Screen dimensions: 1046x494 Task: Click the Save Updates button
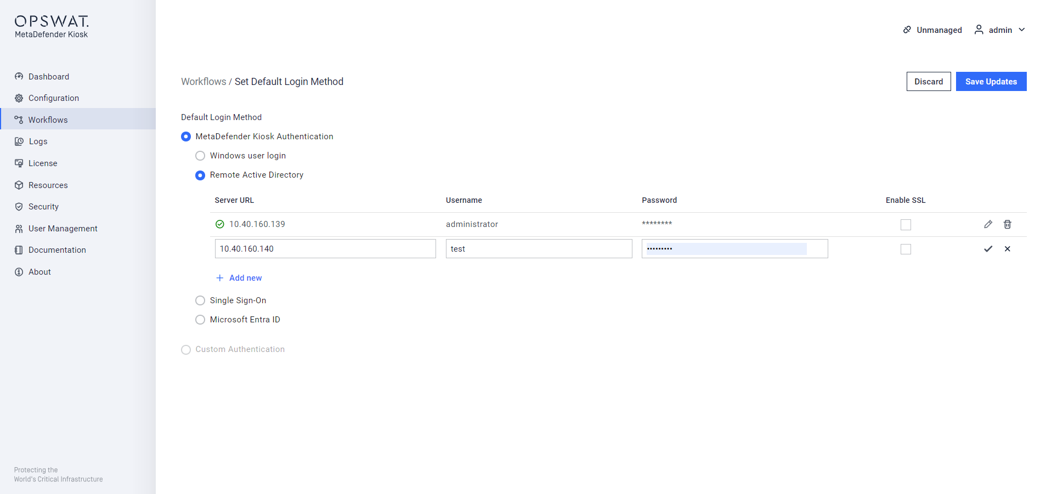[991, 82]
